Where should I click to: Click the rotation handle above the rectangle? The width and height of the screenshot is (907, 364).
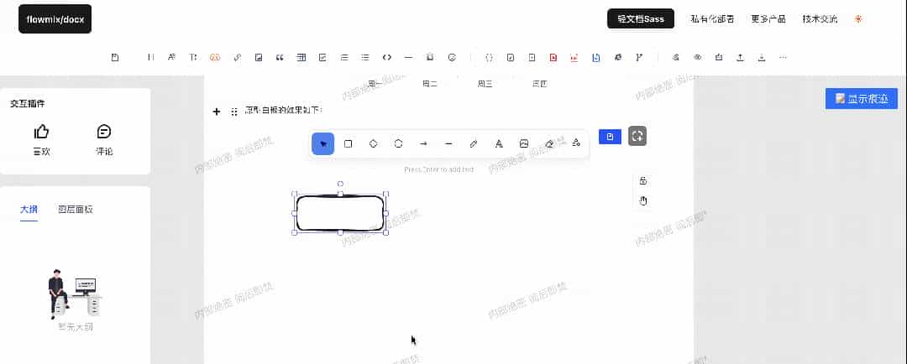[x=340, y=184]
